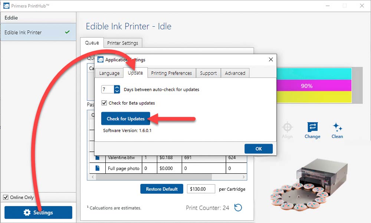Open the Support tab

tap(208, 73)
